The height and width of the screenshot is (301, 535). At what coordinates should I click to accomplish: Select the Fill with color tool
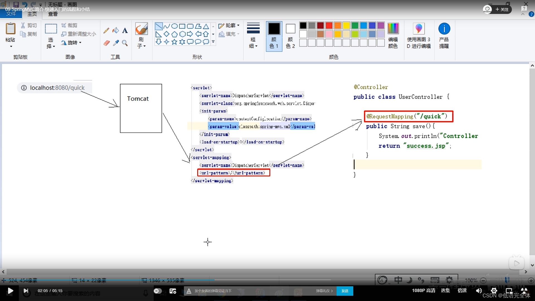(116, 30)
